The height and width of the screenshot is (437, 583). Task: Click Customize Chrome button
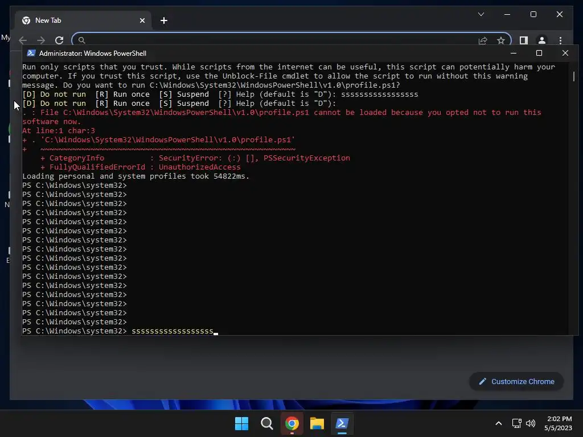click(x=516, y=382)
